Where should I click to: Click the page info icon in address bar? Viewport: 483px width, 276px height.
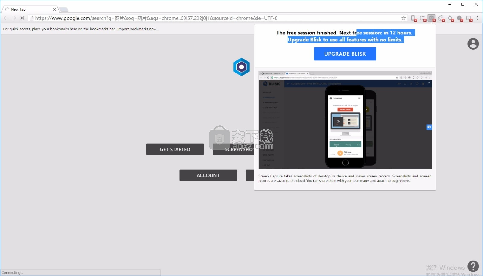tap(31, 18)
